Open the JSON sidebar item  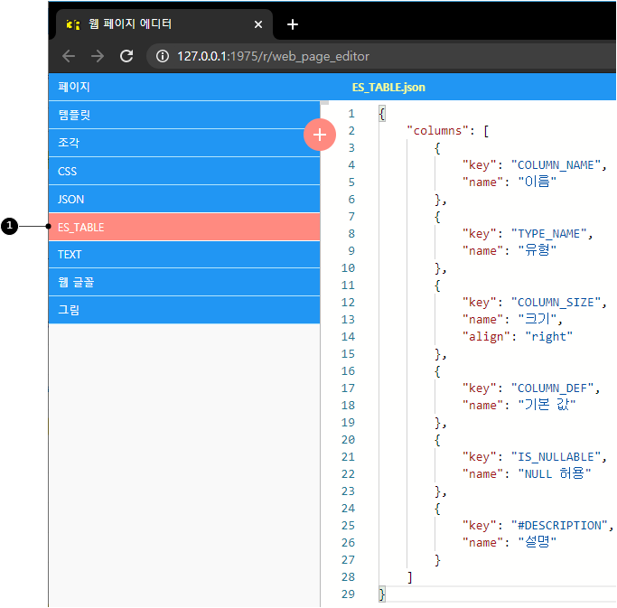tap(184, 199)
